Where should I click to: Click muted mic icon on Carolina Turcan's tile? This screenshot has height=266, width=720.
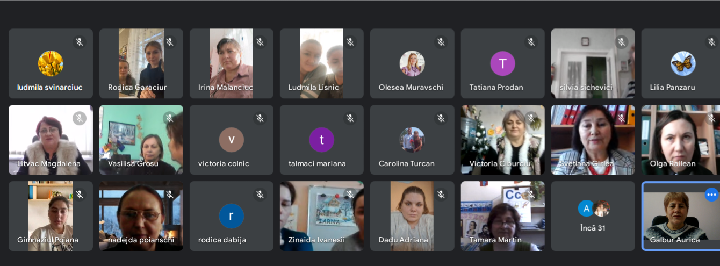441,118
